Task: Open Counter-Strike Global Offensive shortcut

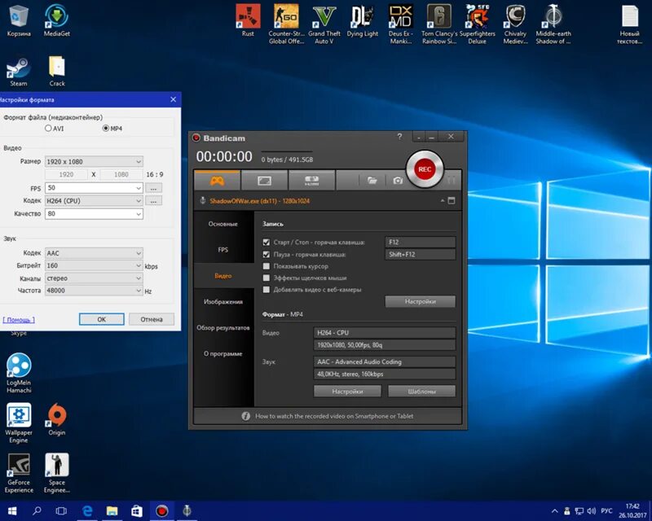Action: click(286, 24)
